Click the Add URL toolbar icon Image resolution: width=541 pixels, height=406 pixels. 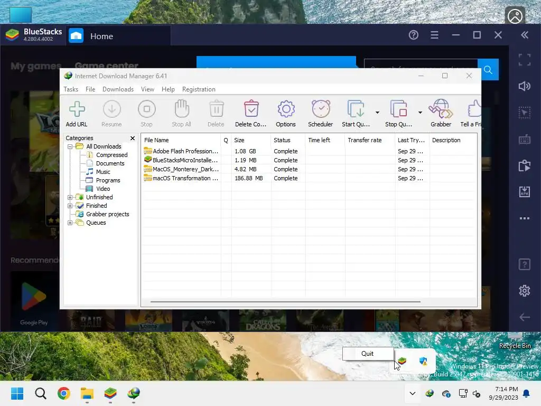tap(77, 109)
